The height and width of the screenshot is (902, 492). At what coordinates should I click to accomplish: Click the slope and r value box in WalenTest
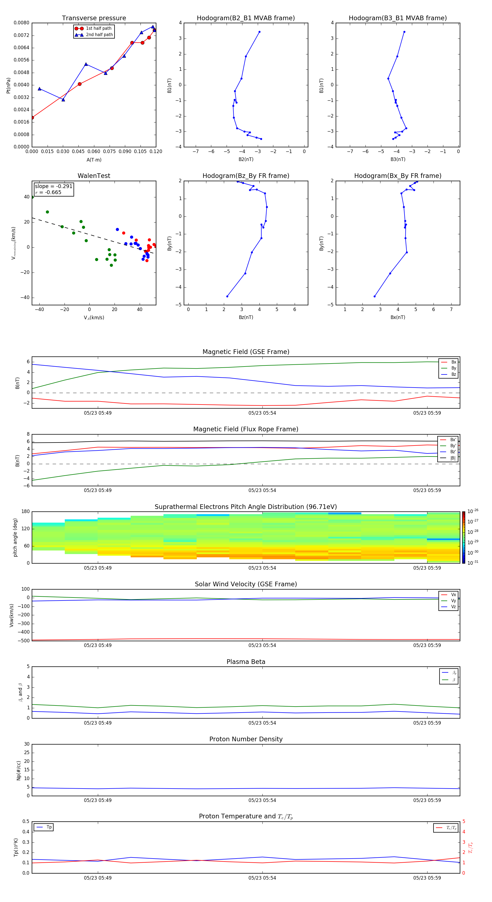point(54,189)
